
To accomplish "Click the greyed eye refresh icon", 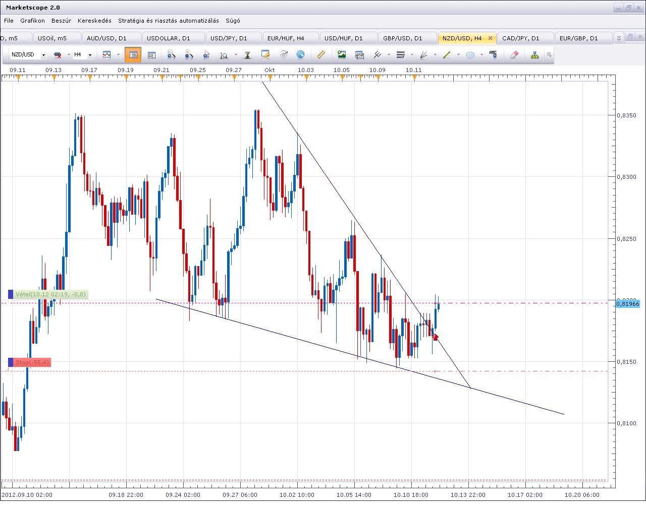I will (284, 54).
